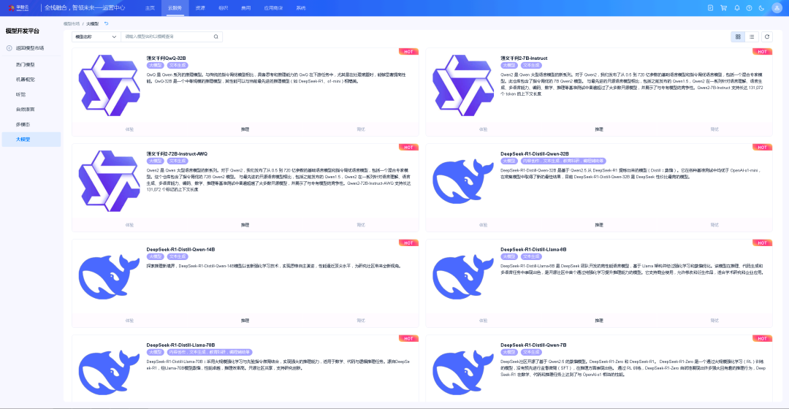Click the refresh button above model cards
This screenshot has width=789, height=409.
coord(767,37)
